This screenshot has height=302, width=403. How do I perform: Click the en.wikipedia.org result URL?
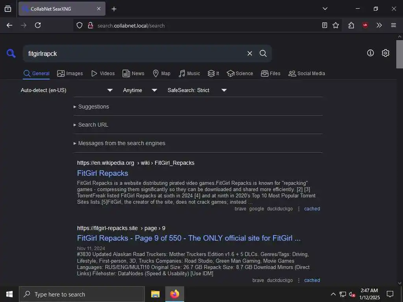point(136,163)
